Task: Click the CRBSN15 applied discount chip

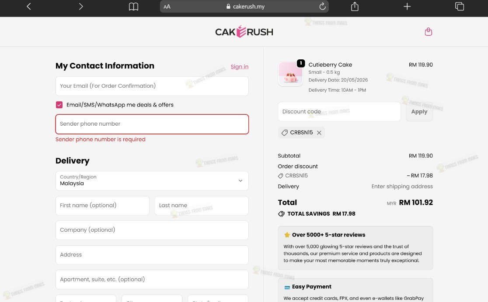Action: coord(301,133)
